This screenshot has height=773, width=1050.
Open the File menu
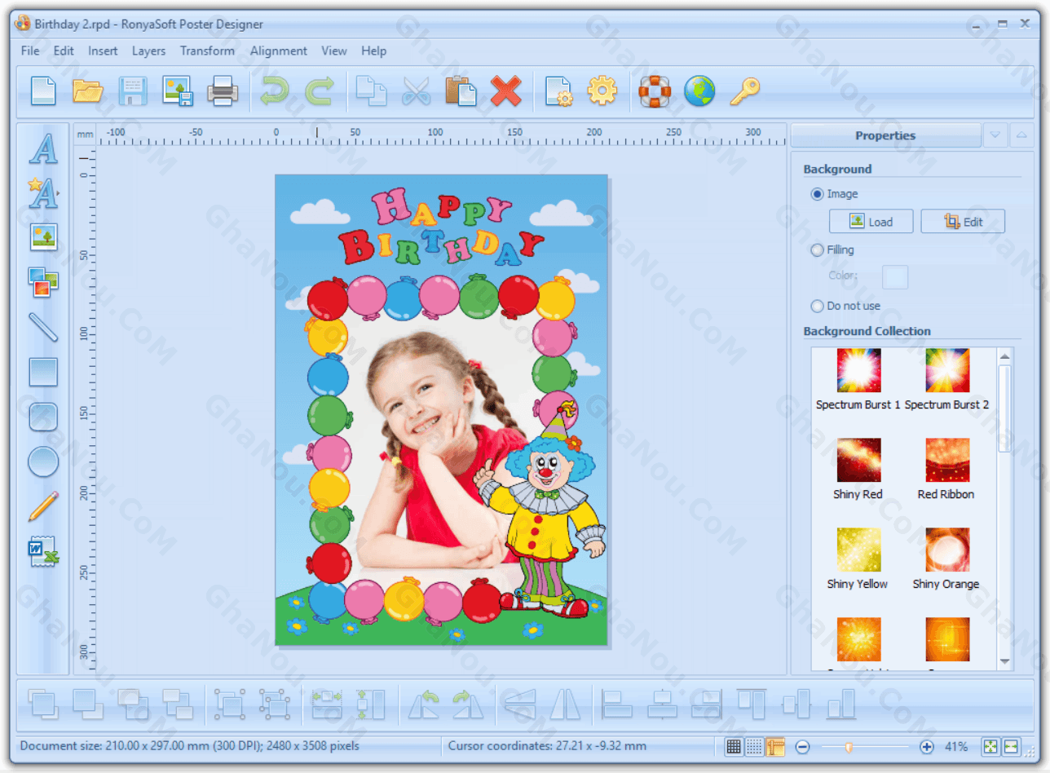coord(30,51)
